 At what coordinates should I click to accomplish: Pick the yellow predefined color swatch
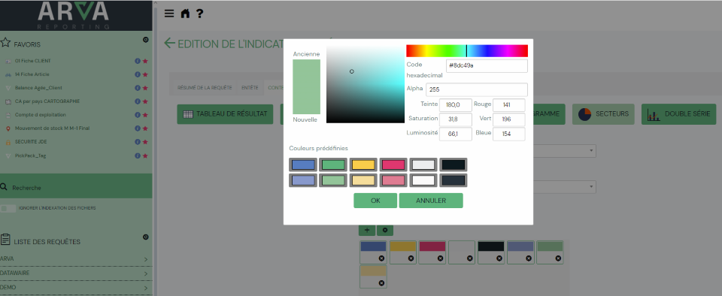click(363, 165)
